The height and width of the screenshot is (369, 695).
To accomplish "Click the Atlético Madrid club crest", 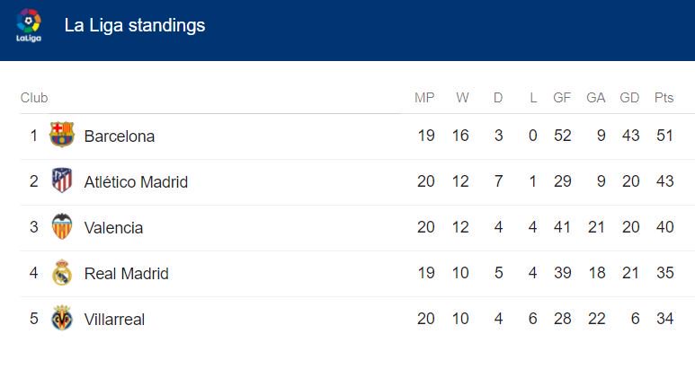I will [x=62, y=181].
